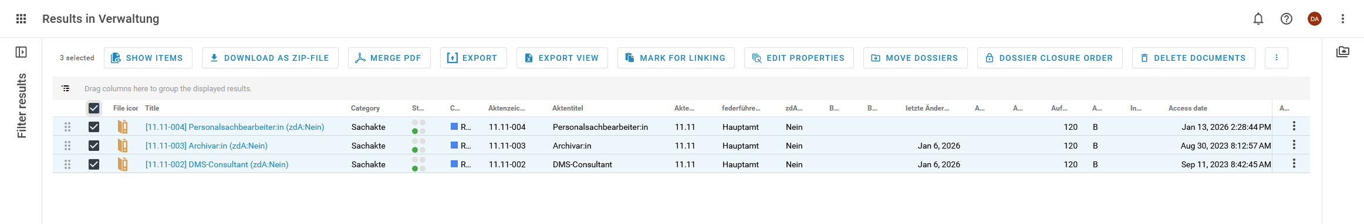Click access date Sep 11, 2023 8:42:45 AM
This screenshot has width=1364, height=224.
click(x=1226, y=164)
